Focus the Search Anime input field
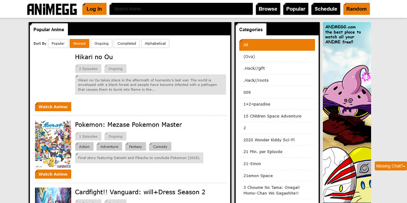The width and height of the screenshot is (407, 203). 181,9
